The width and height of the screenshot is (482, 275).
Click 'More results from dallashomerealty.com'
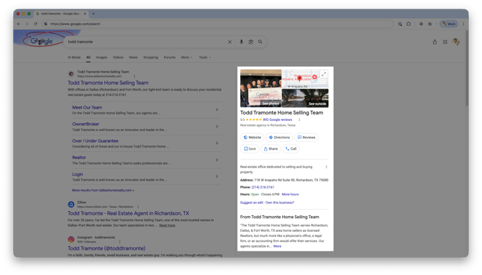(103, 190)
